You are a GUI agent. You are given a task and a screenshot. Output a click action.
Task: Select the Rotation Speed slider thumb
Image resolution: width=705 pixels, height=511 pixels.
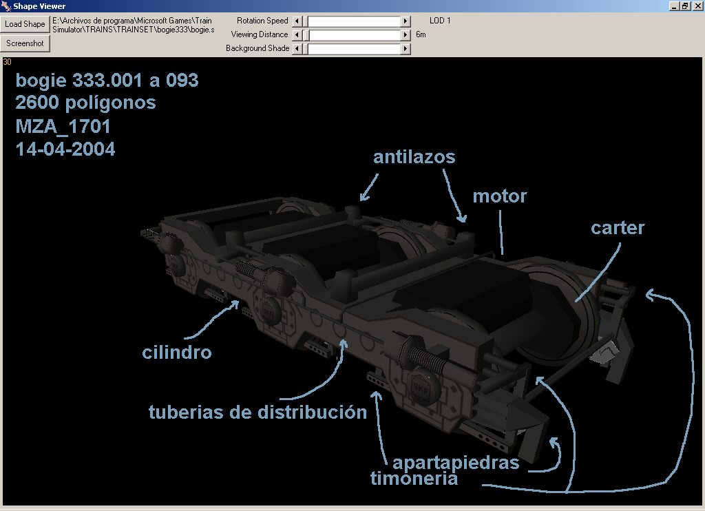(x=304, y=21)
